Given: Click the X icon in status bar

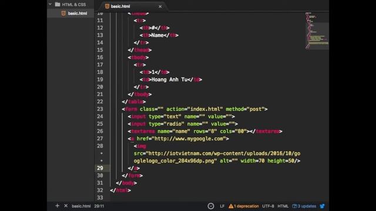Looking at the screenshot, I should pyautogui.click(x=66, y=206).
